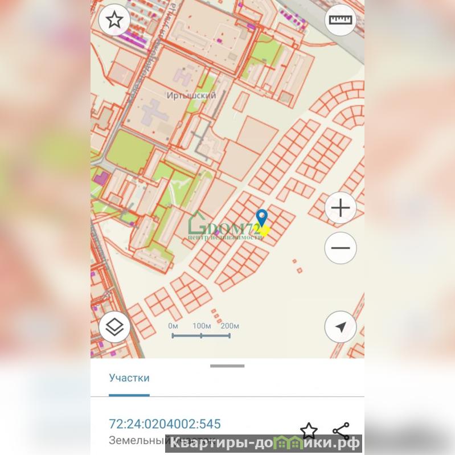
Task: Open cadastral number 72:24:0204002:545 link
Action: pos(165,424)
